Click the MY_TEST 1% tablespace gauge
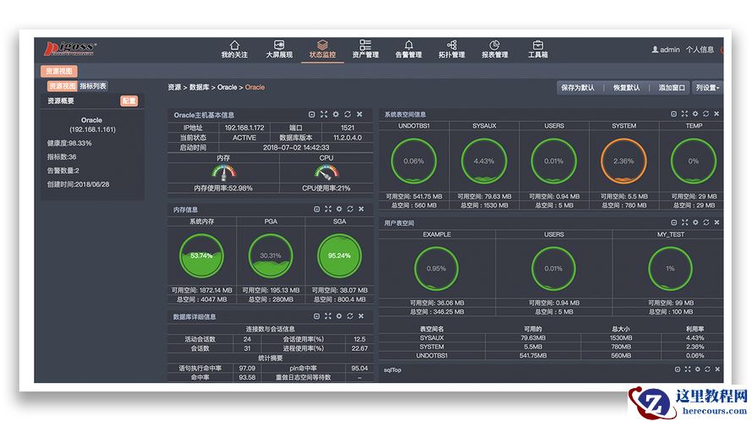The image size is (752, 421). pyautogui.click(x=670, y=269)
